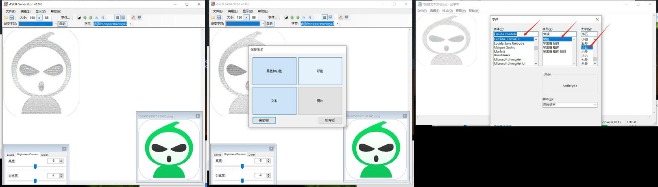Click flip vertical icon in left ASCII Generator window
The width and height of the screenshot is (658, 187).
click(102, 17)
